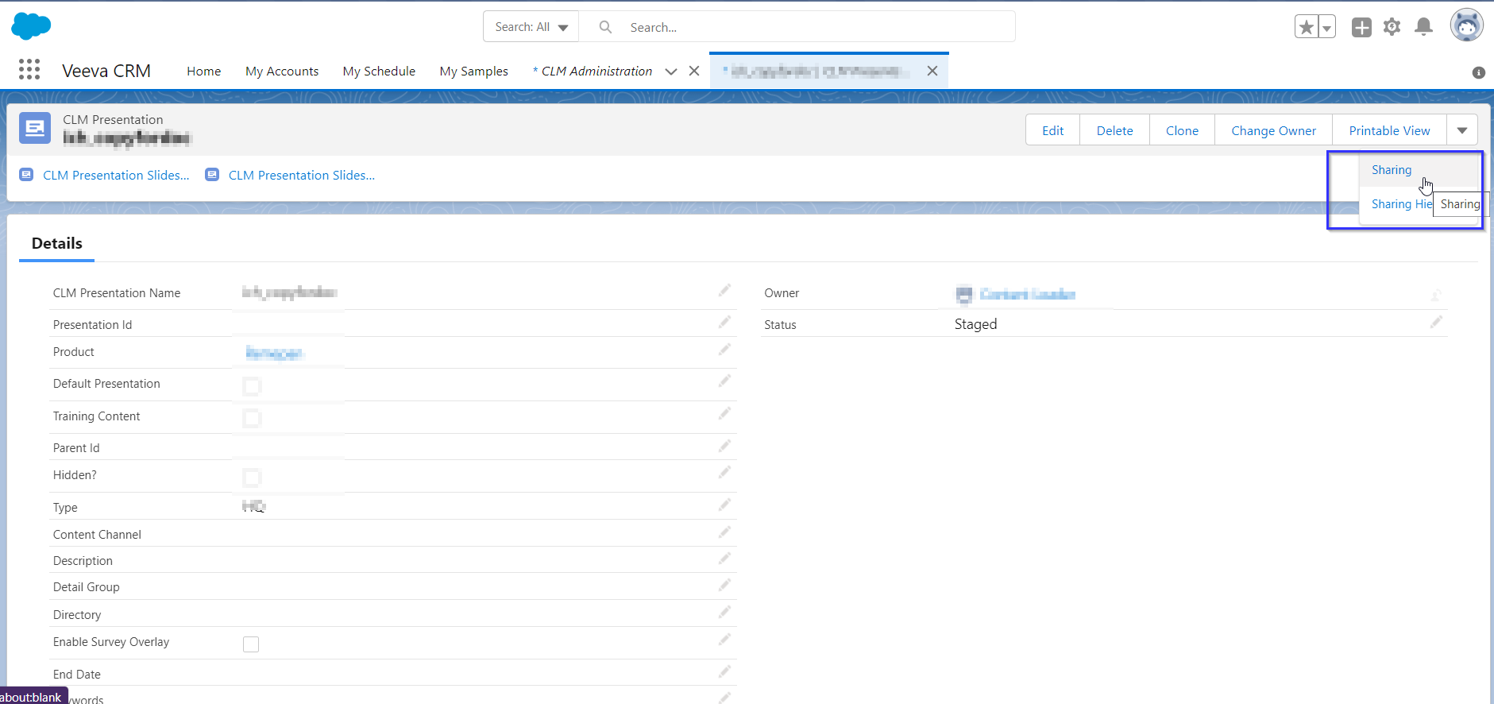Open the Setup gear icon
This screenshot has height=704, width=1494.
[1392, 27]
